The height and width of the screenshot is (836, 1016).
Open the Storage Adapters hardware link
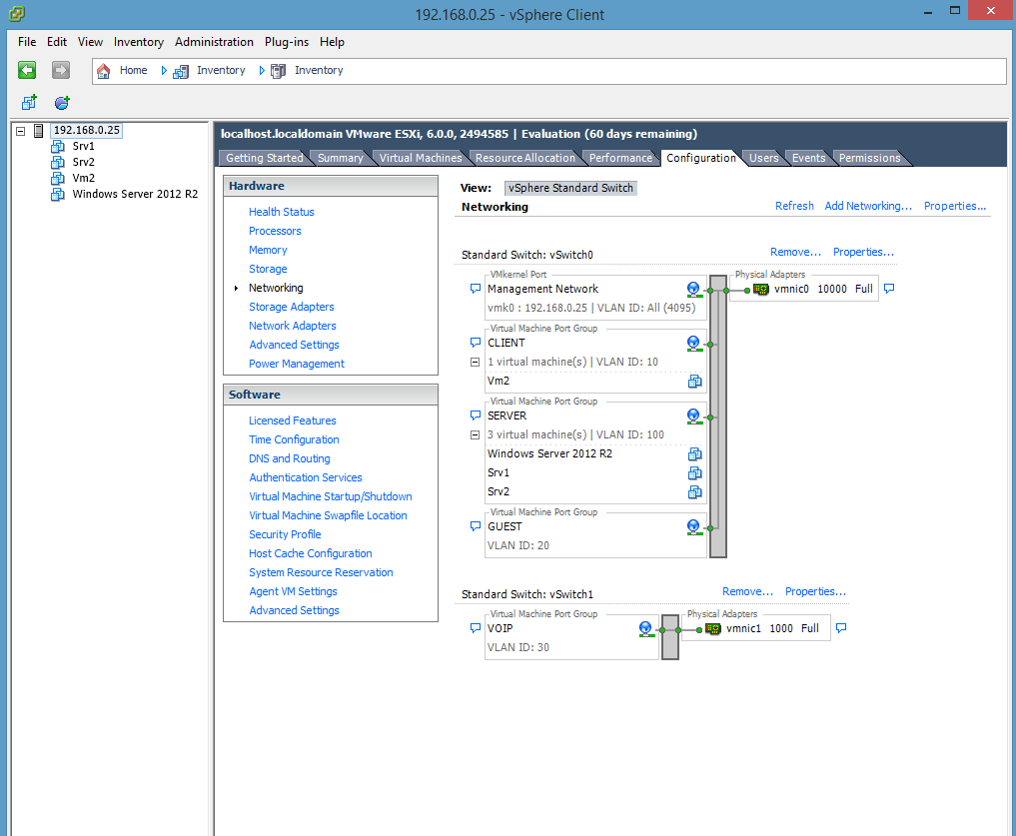(x=292, y=307)
